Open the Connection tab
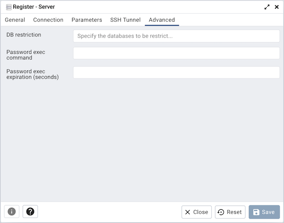284x223 pixels. 48,20
